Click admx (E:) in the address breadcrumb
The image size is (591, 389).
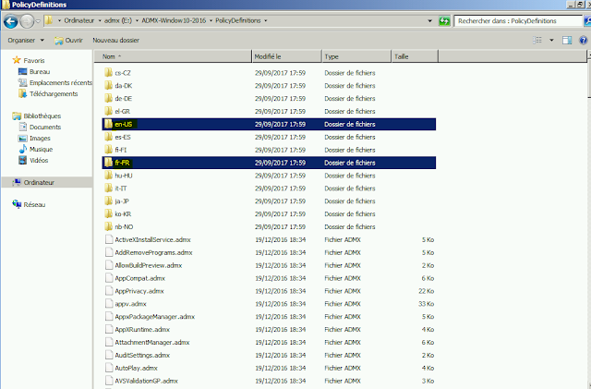coord(117,20)
